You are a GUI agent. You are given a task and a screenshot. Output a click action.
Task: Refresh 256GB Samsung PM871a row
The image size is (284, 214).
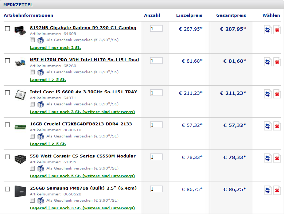click(x=268, y=190)
